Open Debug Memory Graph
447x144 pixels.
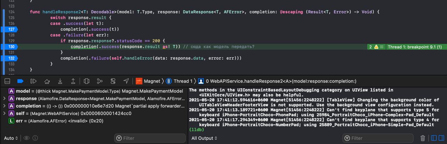click(100, 81)
